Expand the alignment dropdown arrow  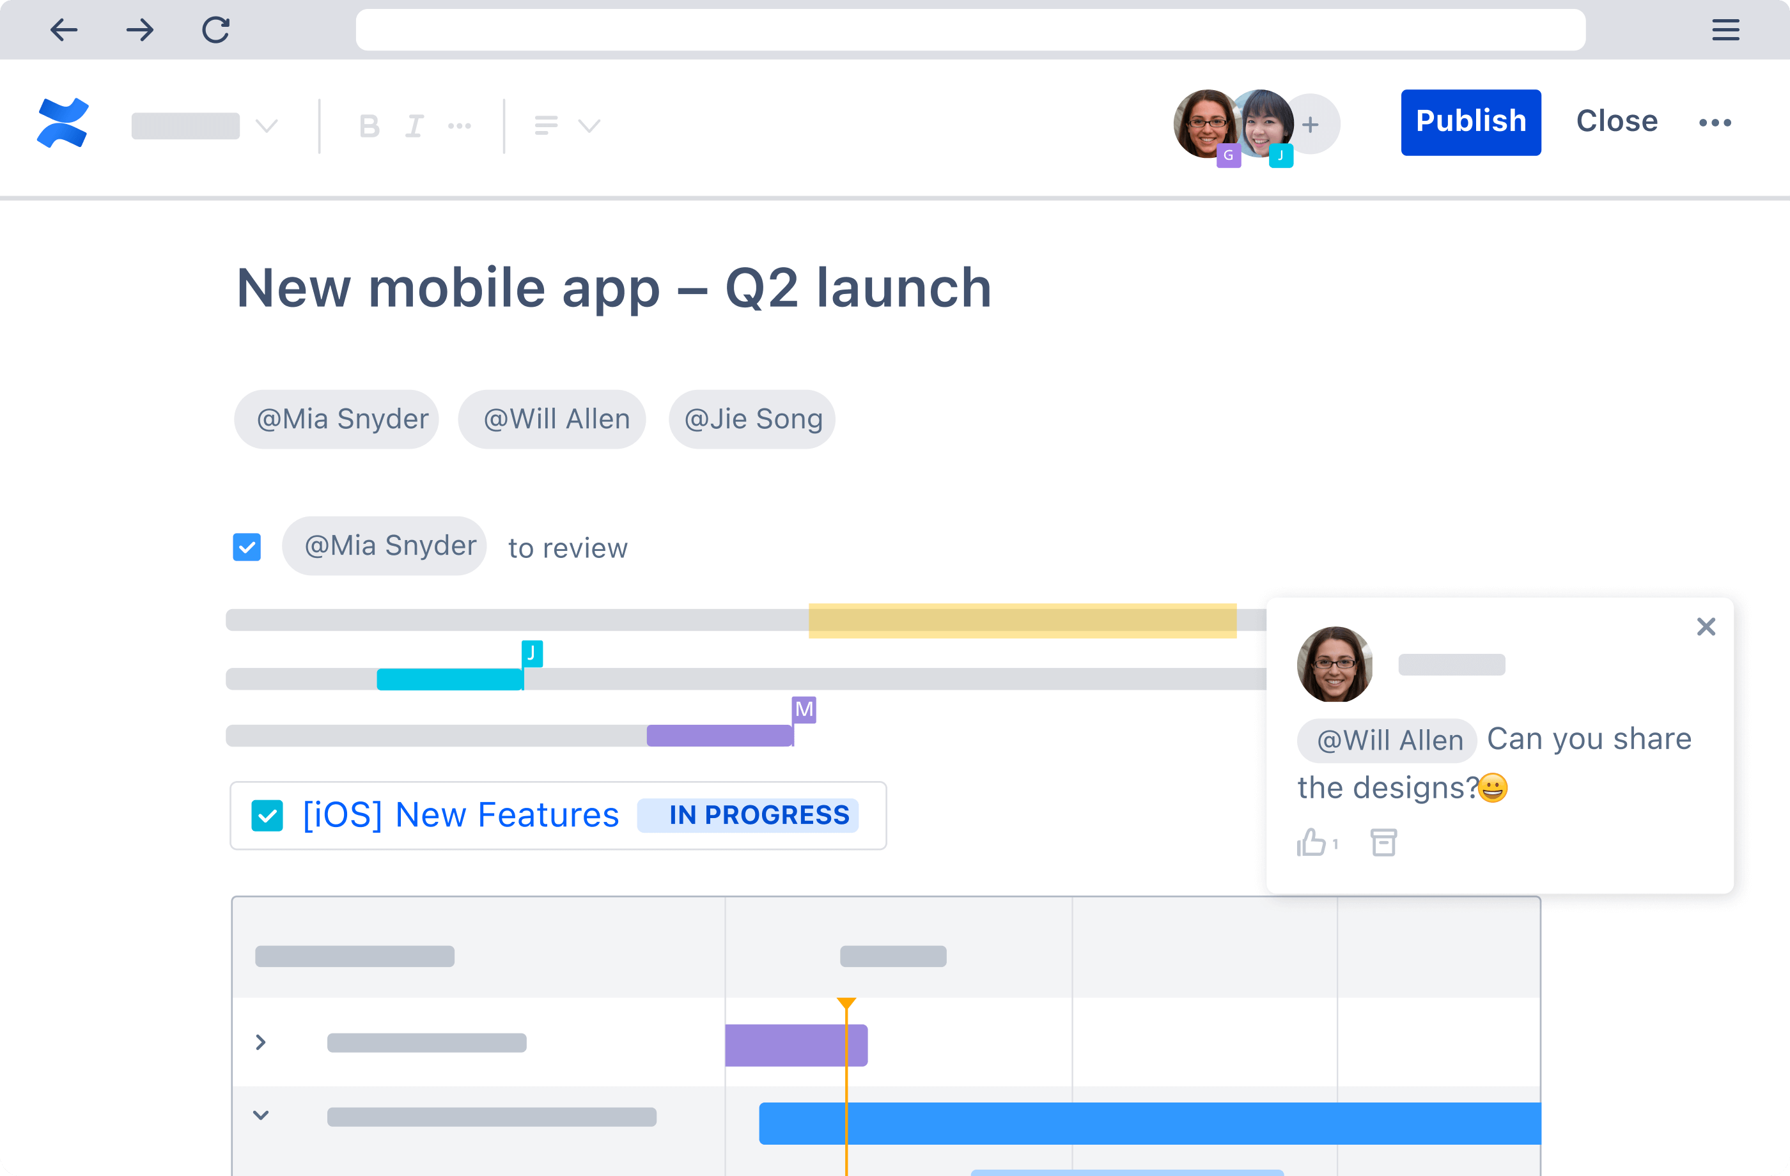(x=589, y=126)
